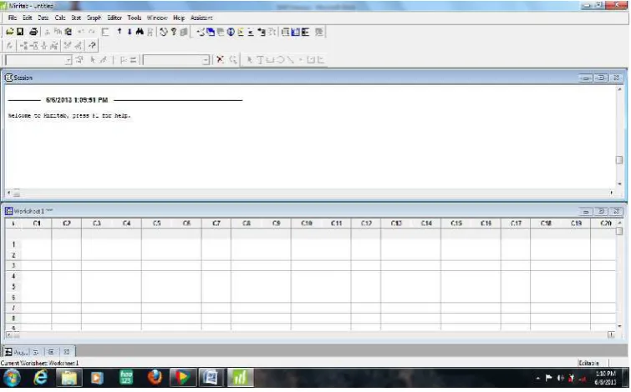Show the ReportPad icon in the toolbar
Screen dimensions: 631x392
(251, 32)
